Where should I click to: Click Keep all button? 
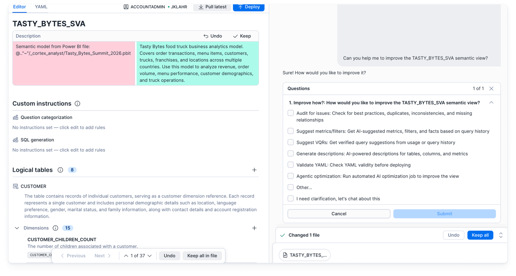(x=480, y=235)
